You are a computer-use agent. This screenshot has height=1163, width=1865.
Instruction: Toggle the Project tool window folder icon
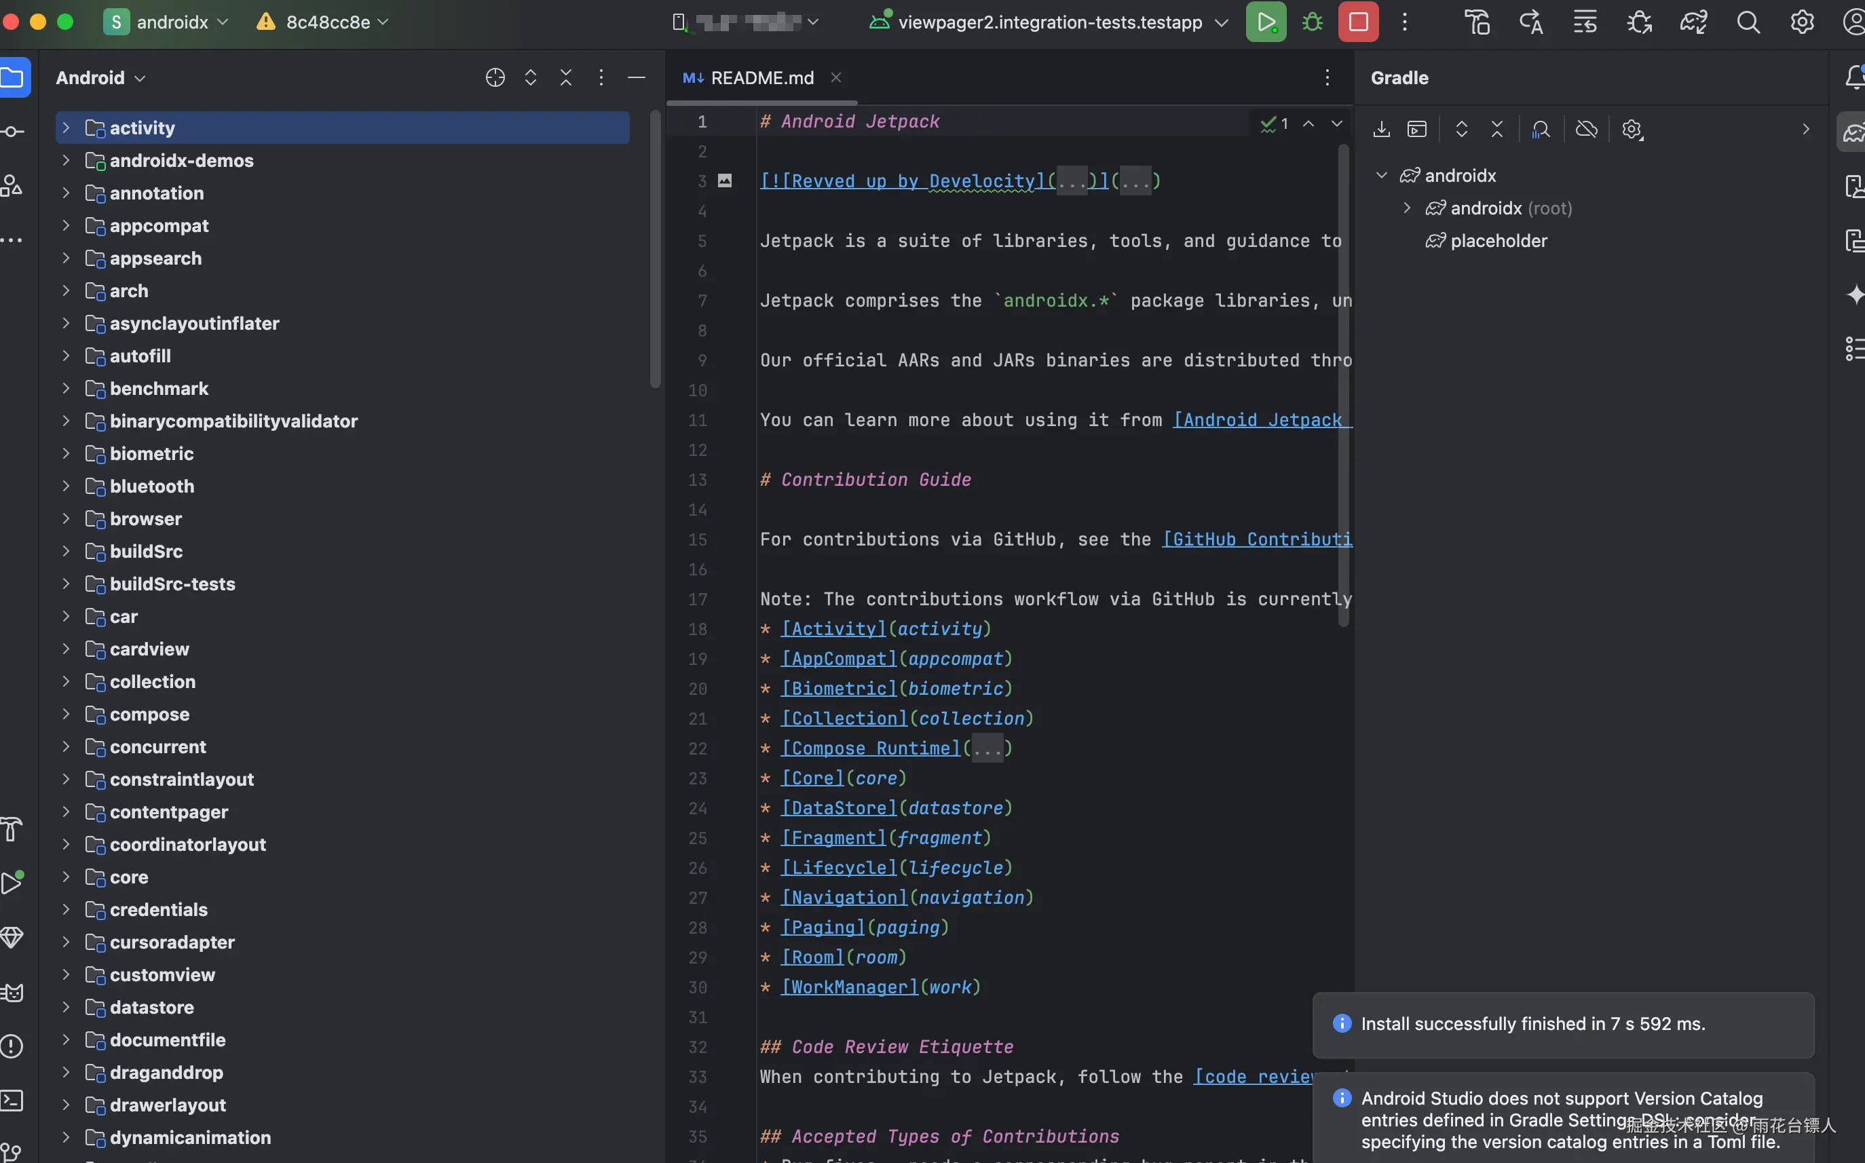tap(12, 77)
